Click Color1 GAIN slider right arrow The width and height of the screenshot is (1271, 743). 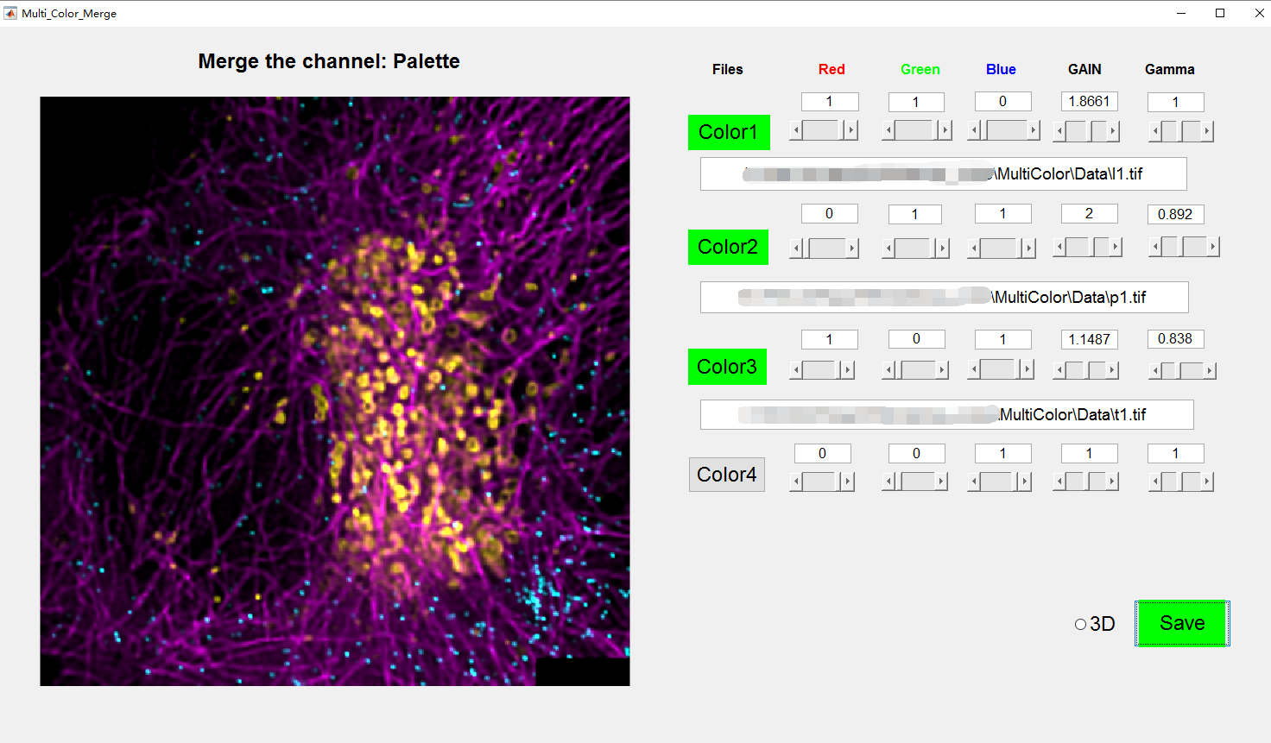tap(1113, 131)
